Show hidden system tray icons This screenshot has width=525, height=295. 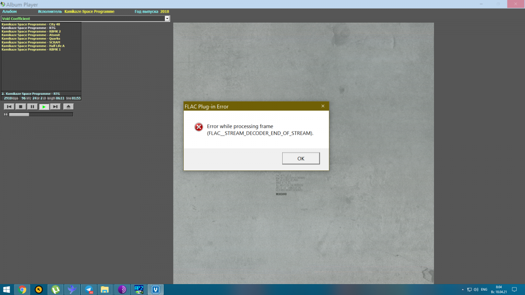coord(462,290)
